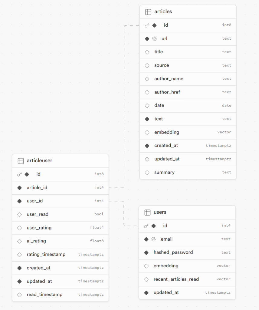Select the article_id column row
The width and height of the screenshot is (259, 310).
(61, 188)
